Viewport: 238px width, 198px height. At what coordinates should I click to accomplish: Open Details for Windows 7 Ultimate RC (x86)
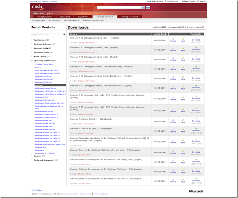point(173,130)
